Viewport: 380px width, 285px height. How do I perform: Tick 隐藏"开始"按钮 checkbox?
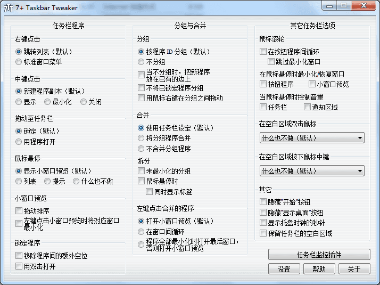coord(263,202)
